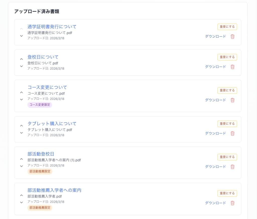257x219 pixels.
Task: Mark 通学証明書発行について as 重要にする
Action: (x=227, y=27)
